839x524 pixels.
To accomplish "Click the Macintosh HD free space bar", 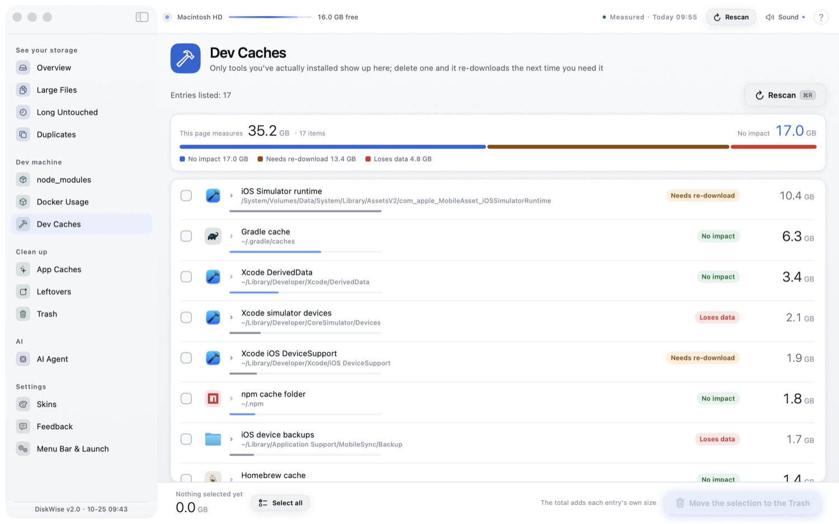I will pos(270,17).
